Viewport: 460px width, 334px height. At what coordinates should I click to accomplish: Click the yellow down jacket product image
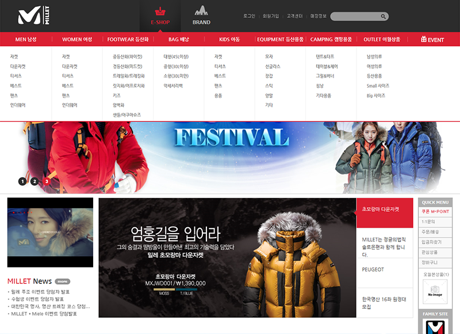coord(293,265)
